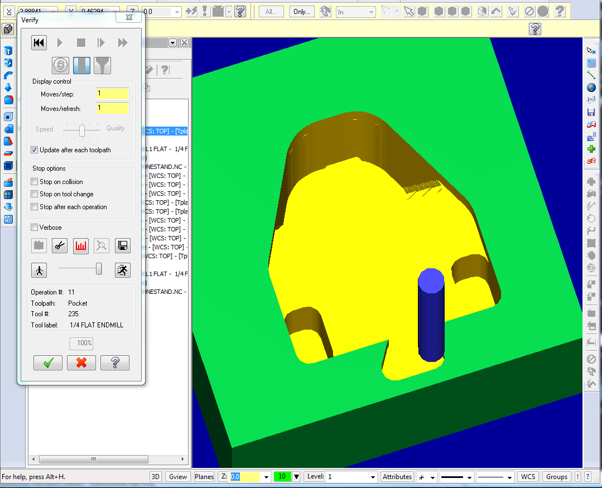
Task: Save the verified stock with floppy icon
Action: [x=123, y=245]
